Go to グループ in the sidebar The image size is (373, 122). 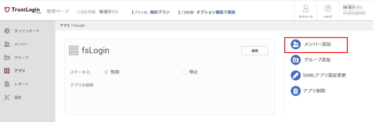coord(21,57)
